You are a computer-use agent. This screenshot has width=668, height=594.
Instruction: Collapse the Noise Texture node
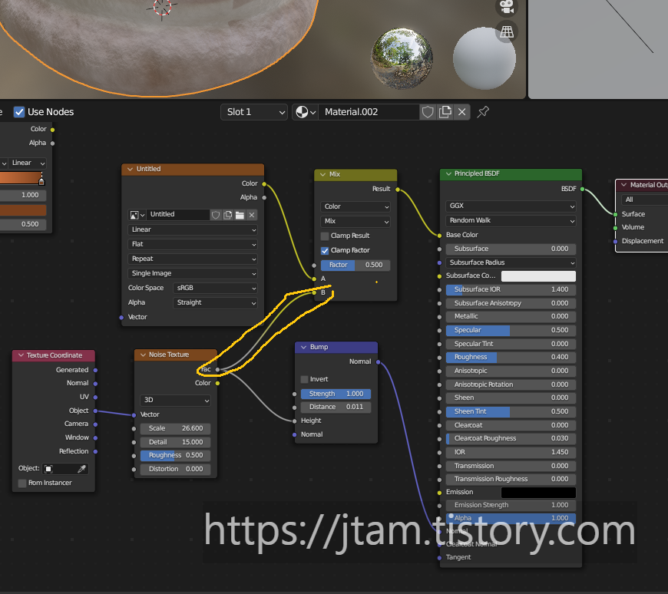(143, 355)
